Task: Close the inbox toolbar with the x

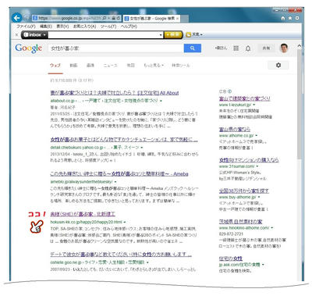Action: pyautogui.click(x=16, y=34)
